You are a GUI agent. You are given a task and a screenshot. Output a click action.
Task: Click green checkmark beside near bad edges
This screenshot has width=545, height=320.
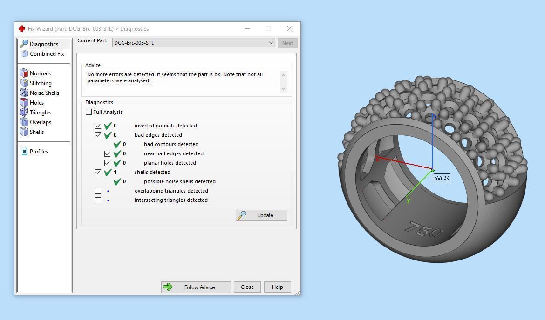coord(117,154)
